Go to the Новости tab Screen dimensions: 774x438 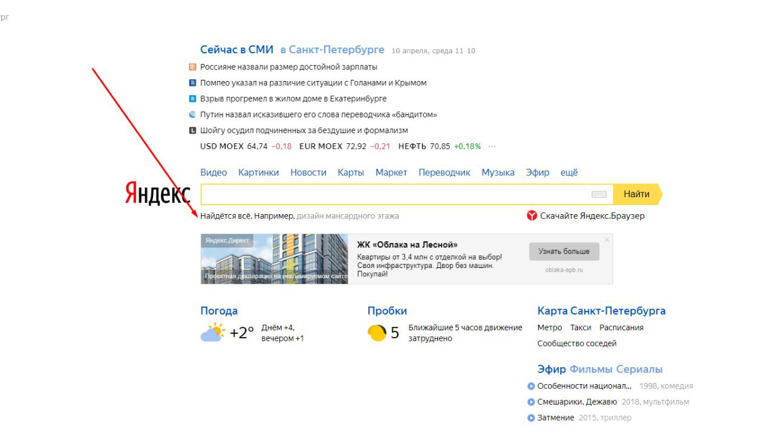tap(308, 172)
